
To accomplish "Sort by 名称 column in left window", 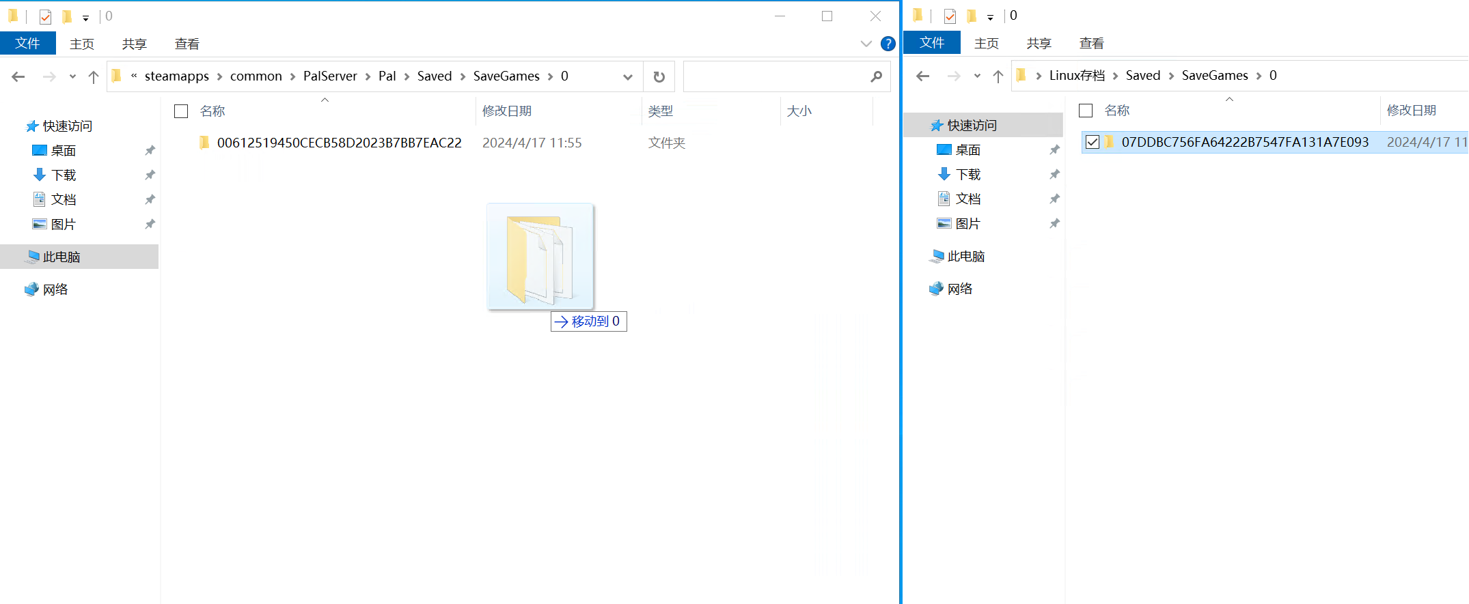I will click(212, 111).
